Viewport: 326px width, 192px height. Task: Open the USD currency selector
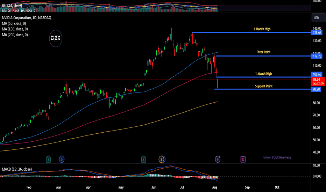(318, 18)
